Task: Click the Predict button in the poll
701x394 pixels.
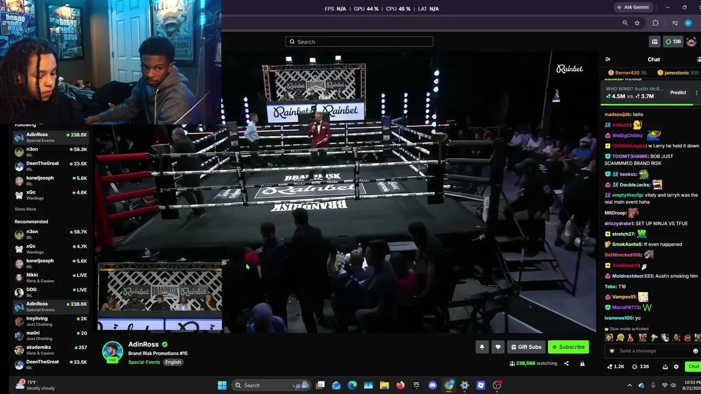Action: pos(678,92)
